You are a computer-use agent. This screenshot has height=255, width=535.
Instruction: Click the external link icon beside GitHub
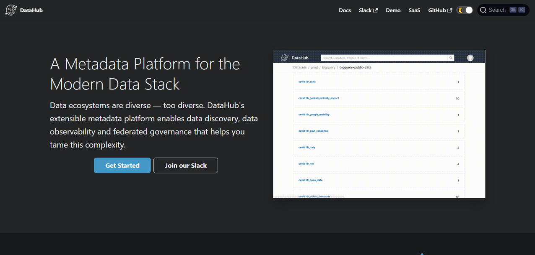(x=450, y=10)
